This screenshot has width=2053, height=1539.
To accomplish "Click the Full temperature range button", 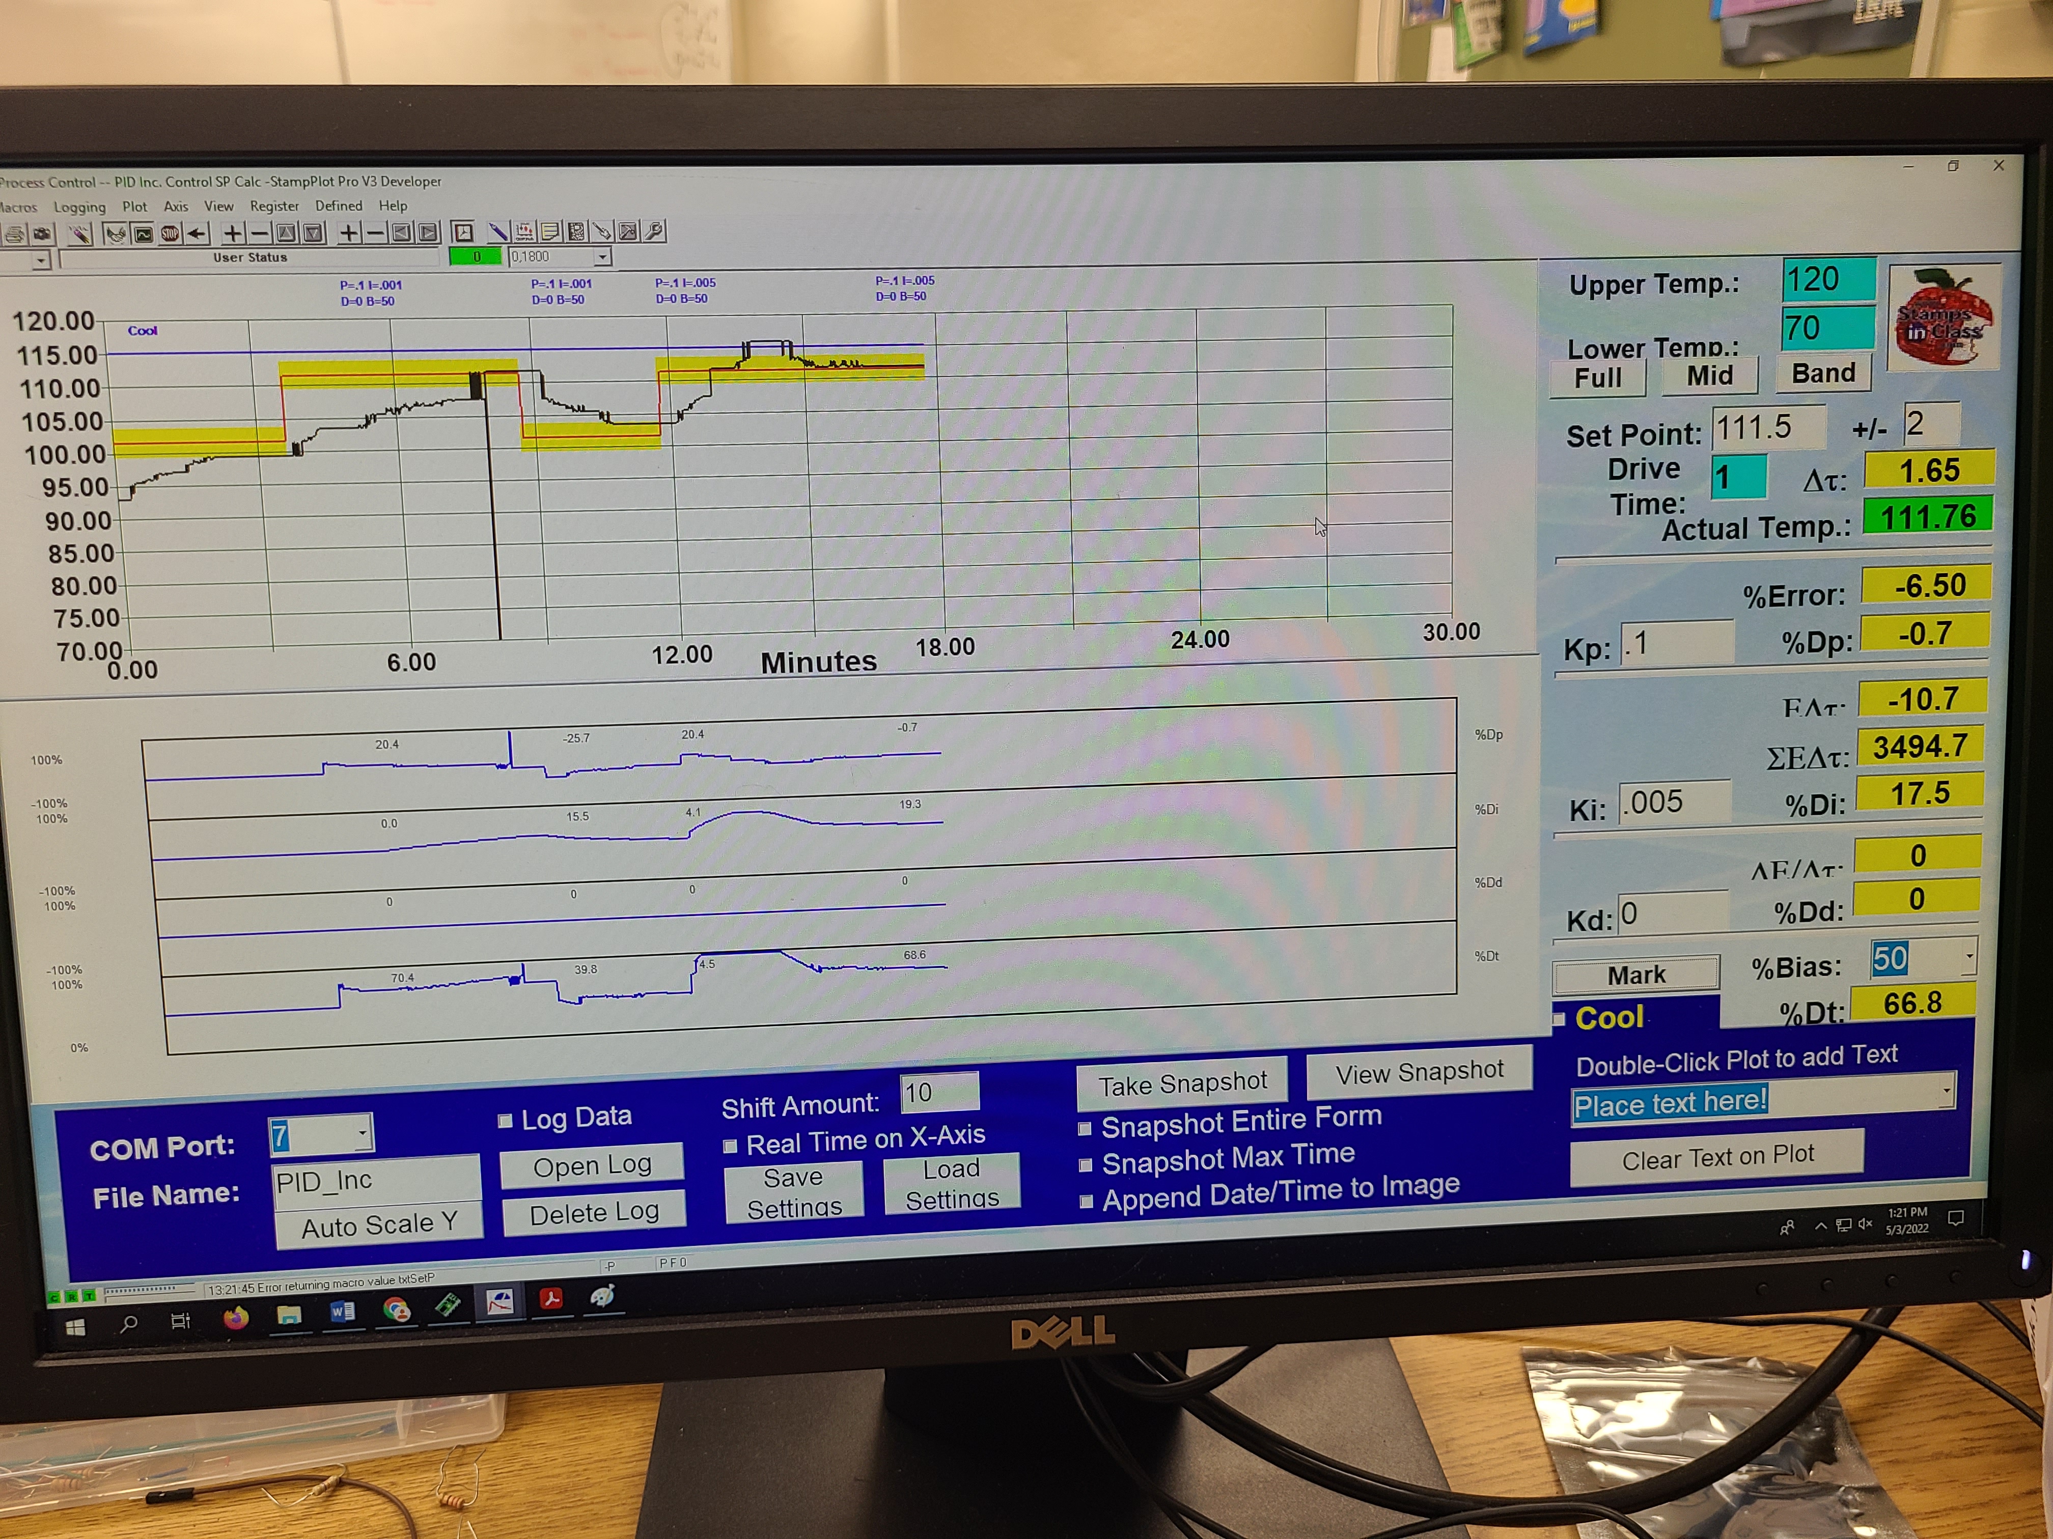I will pos(1597,379).
